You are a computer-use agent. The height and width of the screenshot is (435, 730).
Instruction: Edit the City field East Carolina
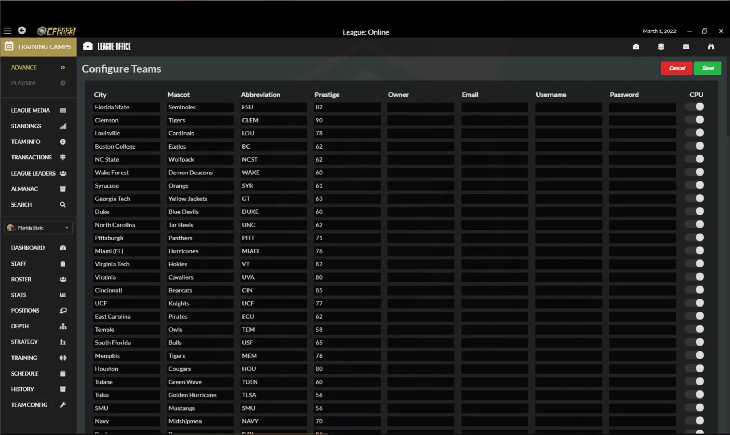[x=126, y=317]
